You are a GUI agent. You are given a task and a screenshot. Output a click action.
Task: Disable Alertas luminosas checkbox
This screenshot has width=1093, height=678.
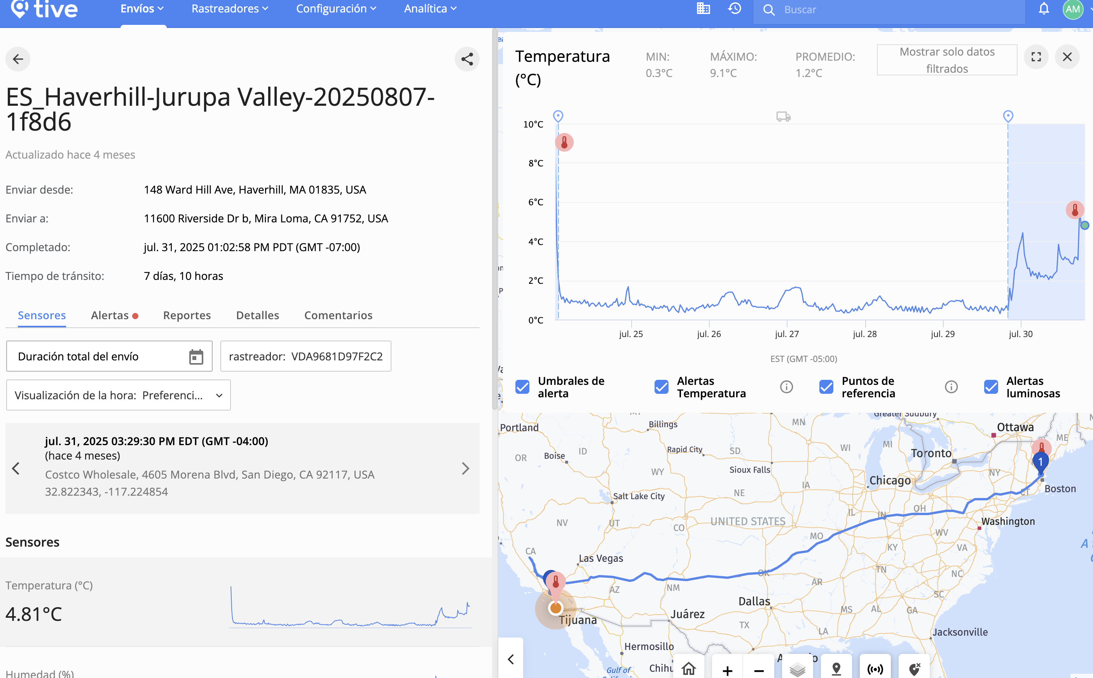coord(991,387)
